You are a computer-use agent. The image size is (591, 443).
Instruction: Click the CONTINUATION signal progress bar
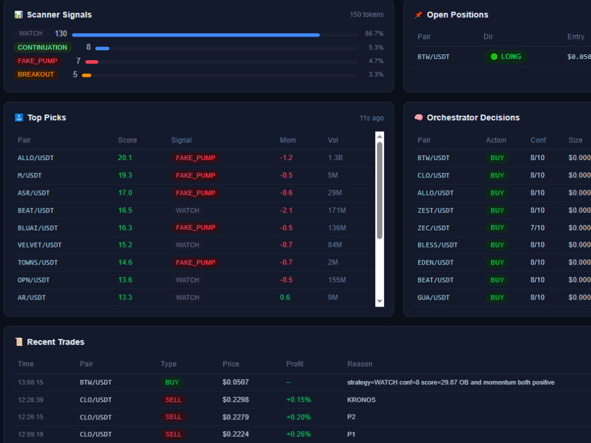pyautogui.click(x=226, y=48)
